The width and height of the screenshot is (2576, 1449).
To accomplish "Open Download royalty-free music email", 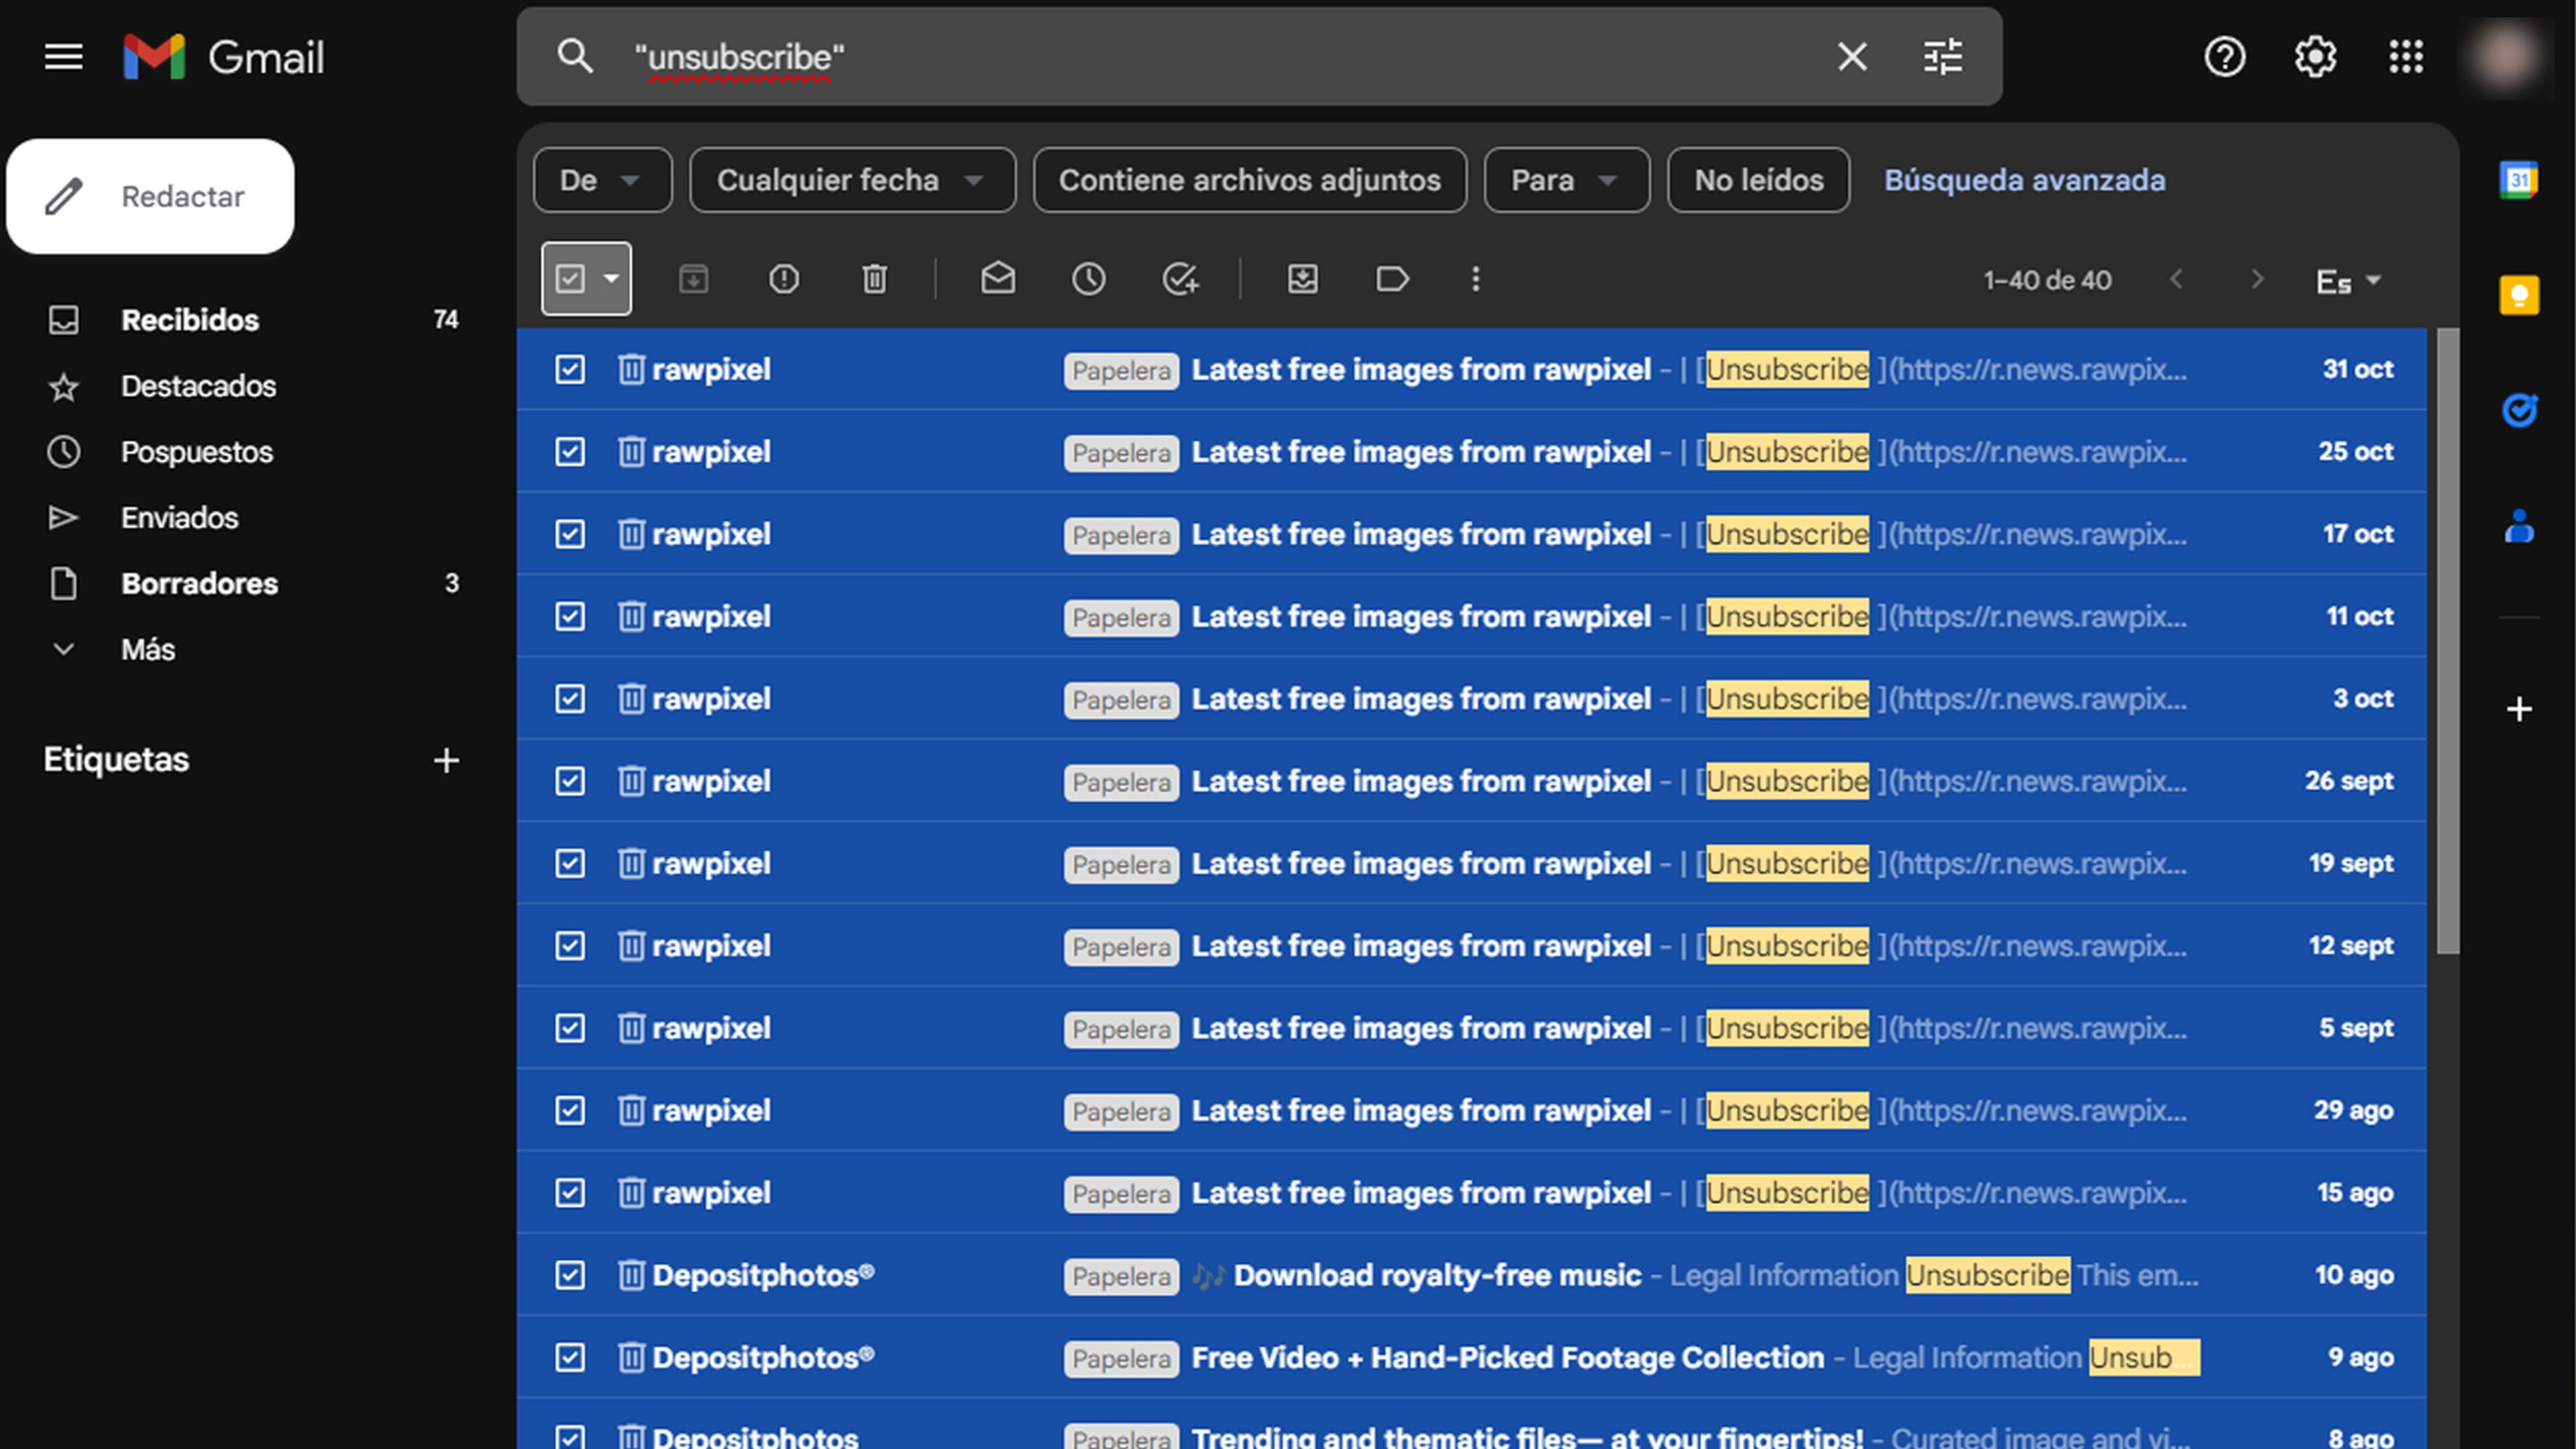I will 1472,1275.
